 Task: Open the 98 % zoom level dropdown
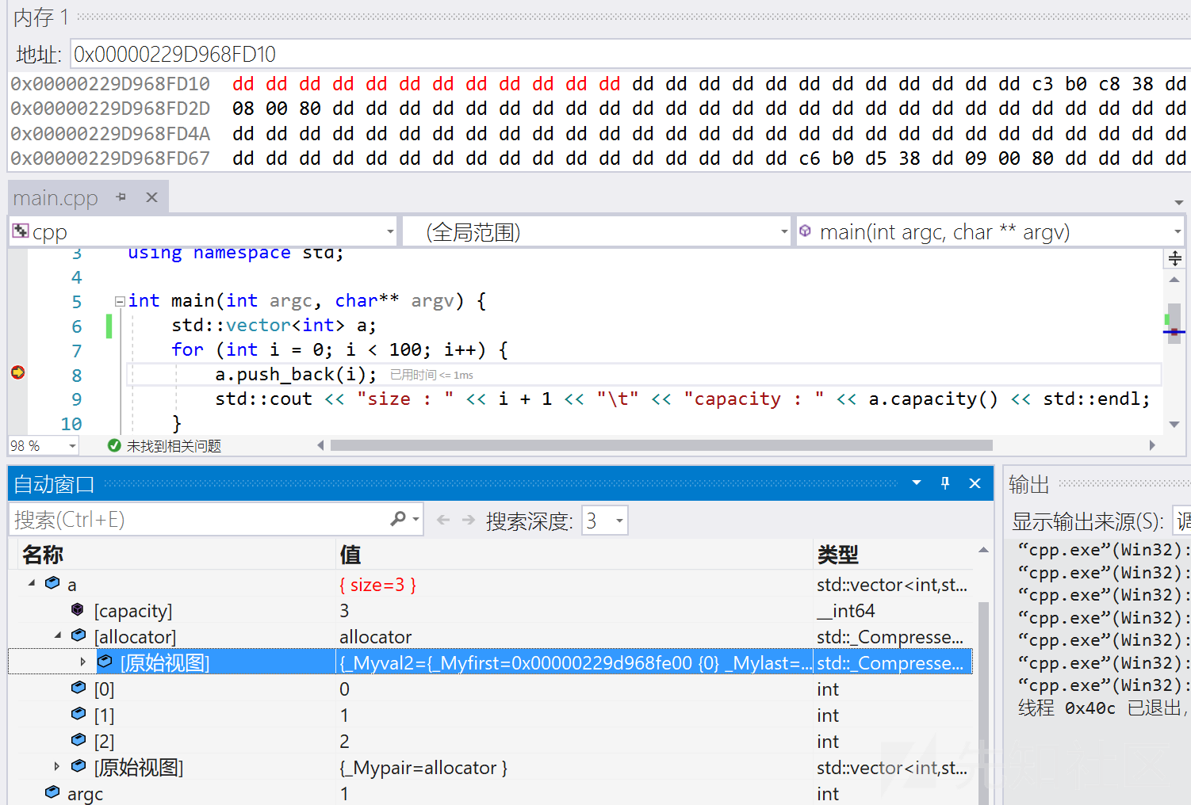click(x=72, y=446)
